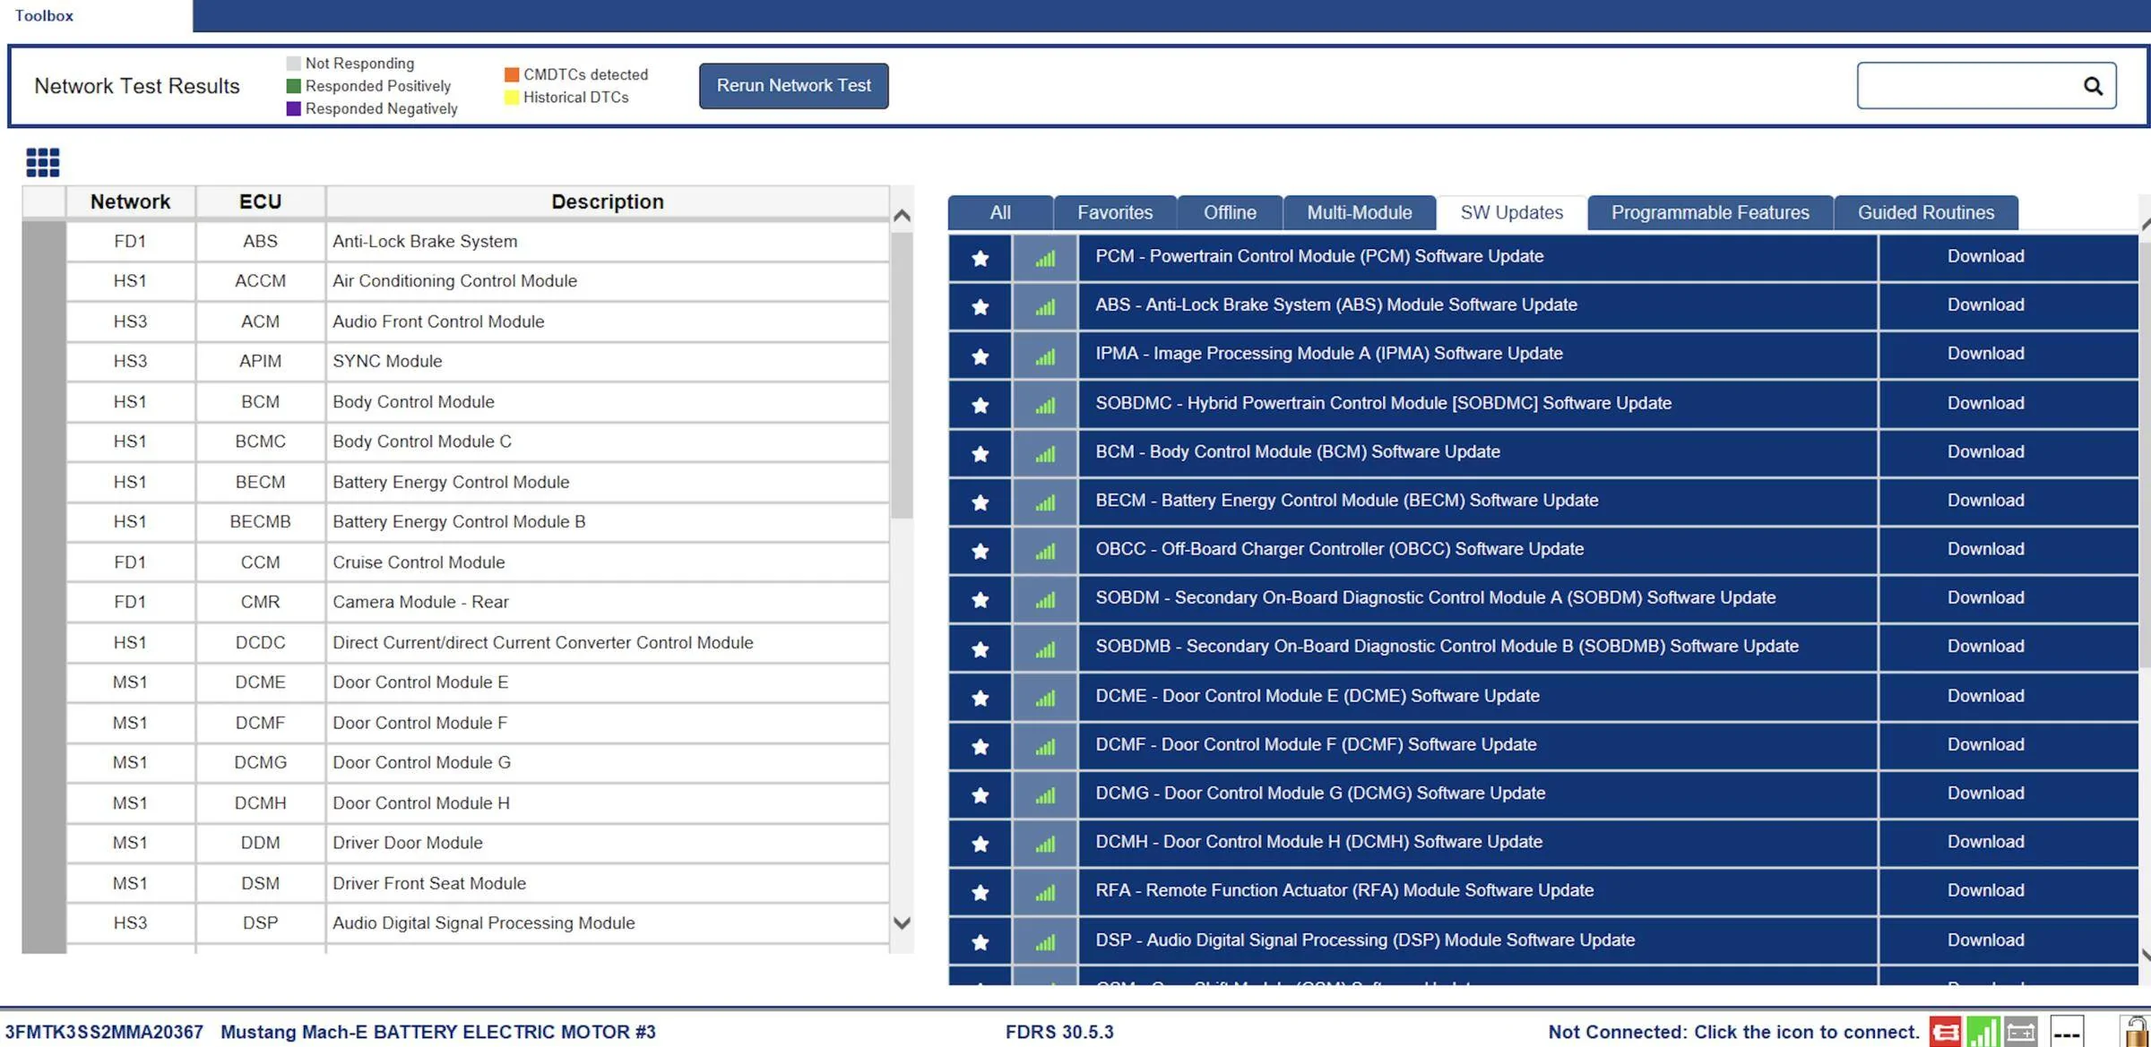This screenshot has height=1047, width=2151.
Task: Download the RFA Module Software Update
Action: tap(1985, 891)
